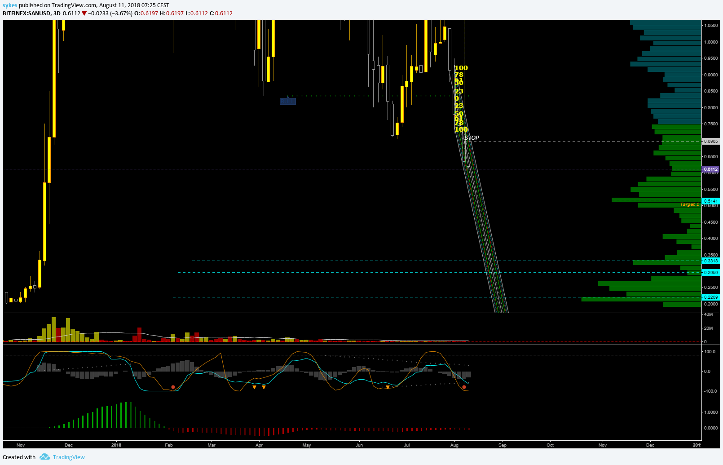Click the 100.0 oscillator axis label

[710, 352]
